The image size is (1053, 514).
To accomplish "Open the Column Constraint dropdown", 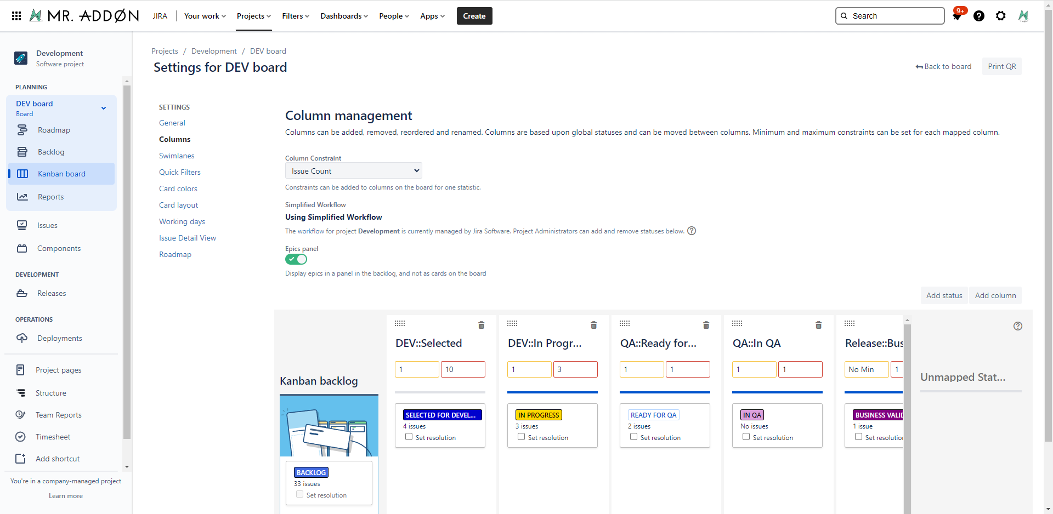I will point(354,171).
